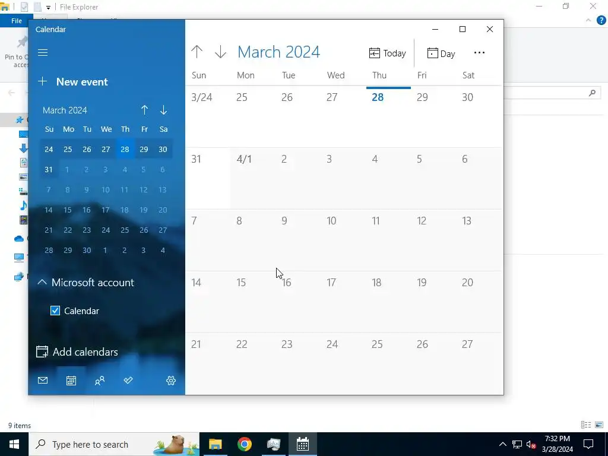This screenshot has height=456, width=608.
Task: Select the 4/1 day cell in main grid
Action: pyautogui.click(x=253, y=178)
